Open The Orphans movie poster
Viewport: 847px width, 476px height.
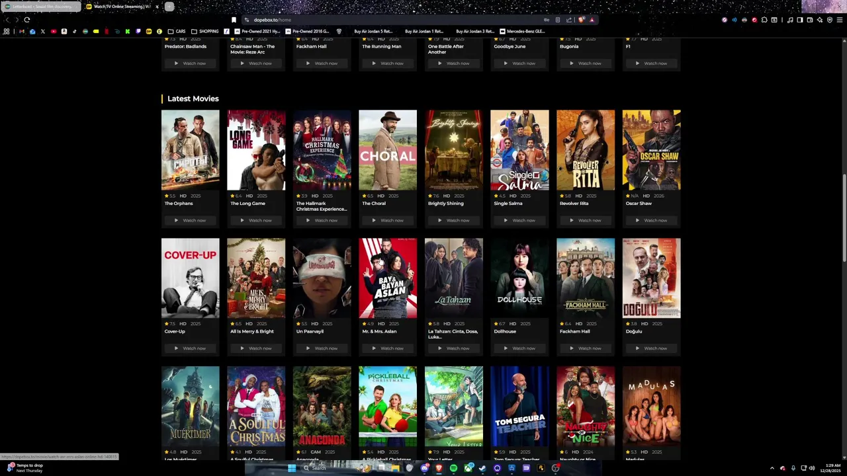pyautogui.click(x=190, y=150)
